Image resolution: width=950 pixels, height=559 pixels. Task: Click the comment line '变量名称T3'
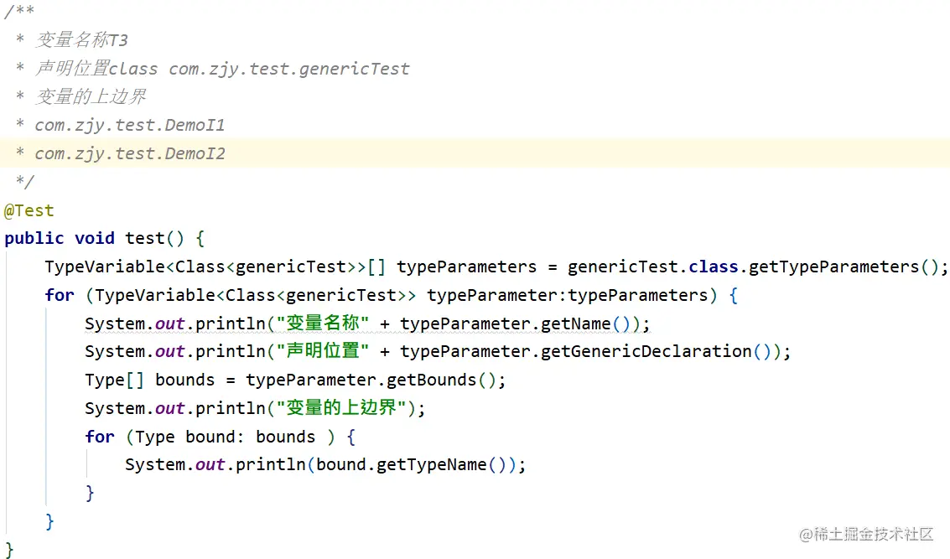pos(81,40)
